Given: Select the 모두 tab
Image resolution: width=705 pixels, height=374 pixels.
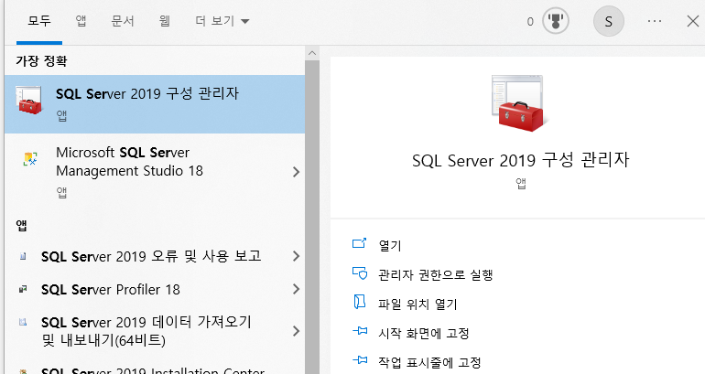Looking at the screenshot, I should pyautogui.click(x=39, y=21).
